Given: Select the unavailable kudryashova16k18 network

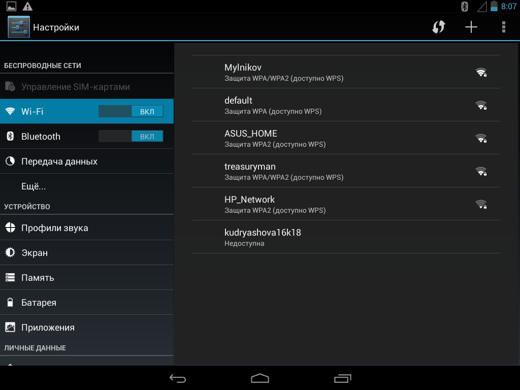Looking at the screenshot, I should (345, 237).
